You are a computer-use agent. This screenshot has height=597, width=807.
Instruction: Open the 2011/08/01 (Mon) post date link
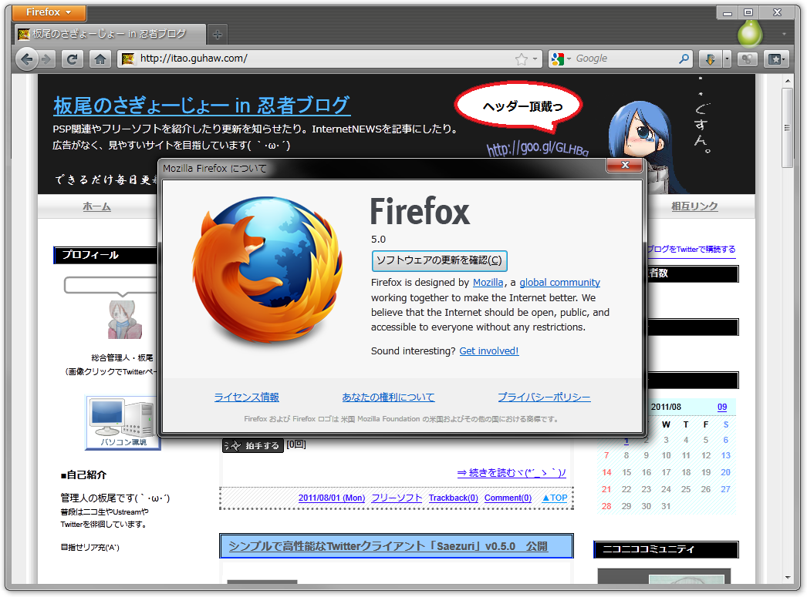click(332, 498)
